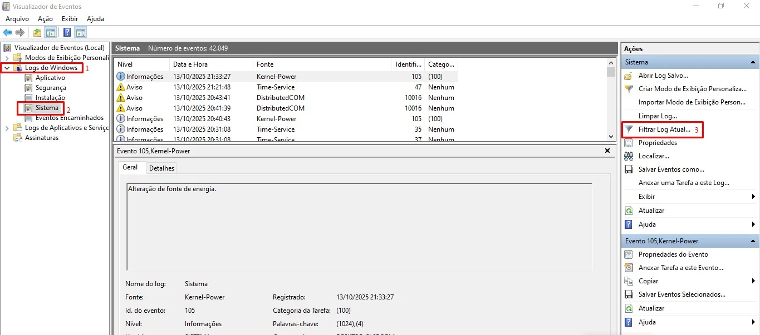Click the floppy disk icon for Salvar Eventos como
Image resolution: width=760 pixels, height=335 pixels.
tap(629, 169)
